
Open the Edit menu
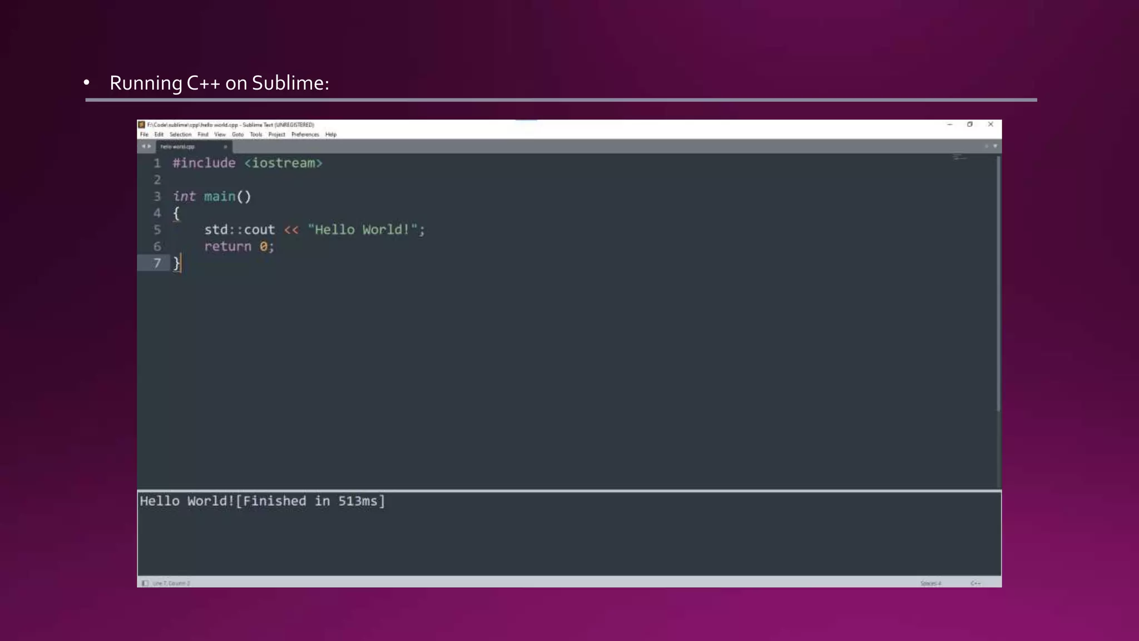pyautogui.click(x=159, y=134)
